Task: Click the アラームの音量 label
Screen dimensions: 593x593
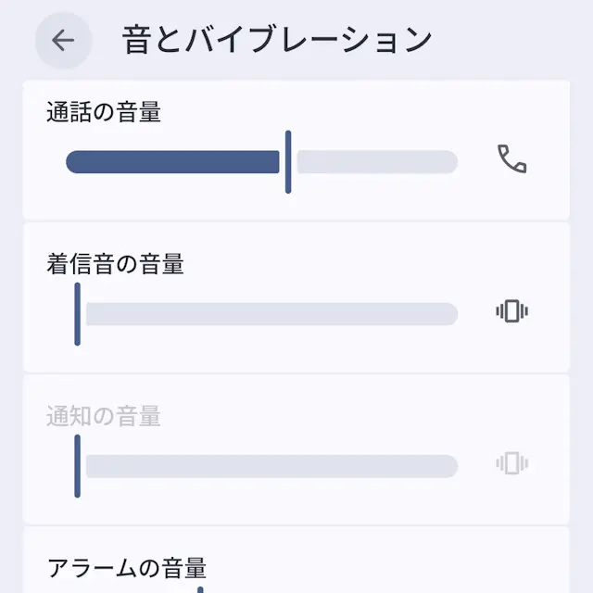Action: (x=126, y=567)
